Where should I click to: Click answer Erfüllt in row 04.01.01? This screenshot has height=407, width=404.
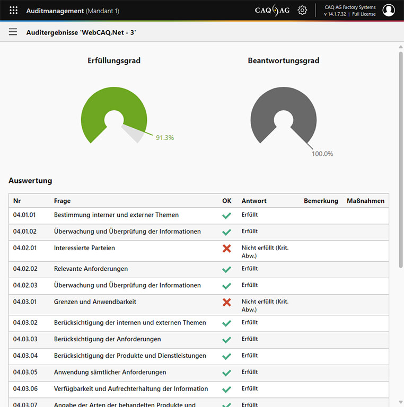(250, 215)
